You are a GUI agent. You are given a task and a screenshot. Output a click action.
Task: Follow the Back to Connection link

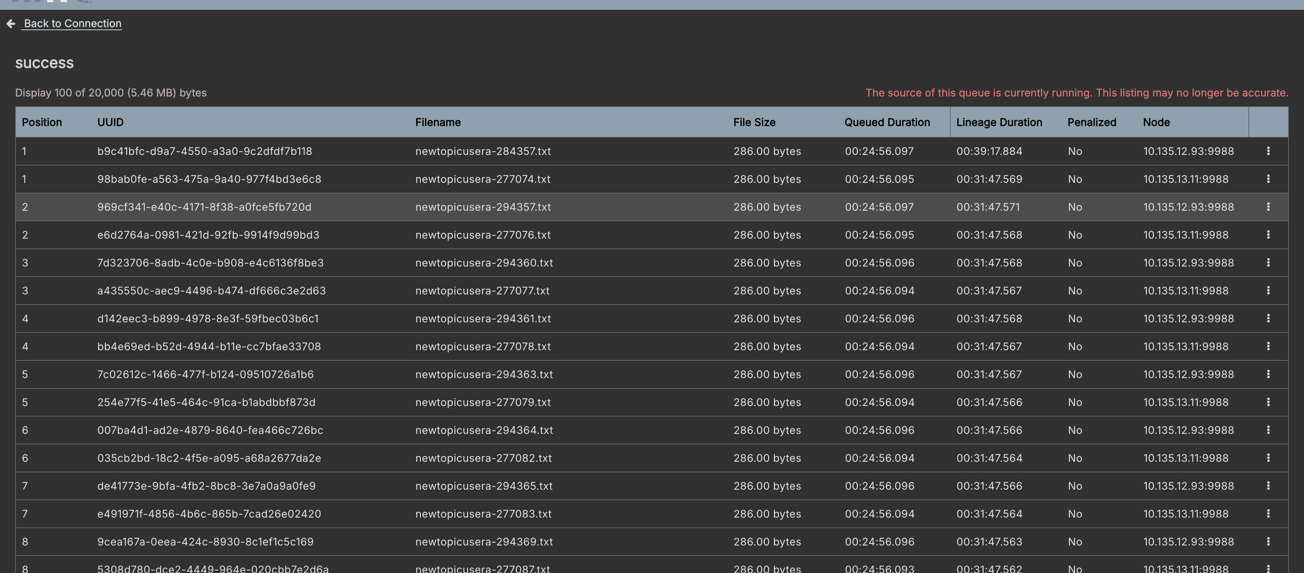click(x=72, y=23)
